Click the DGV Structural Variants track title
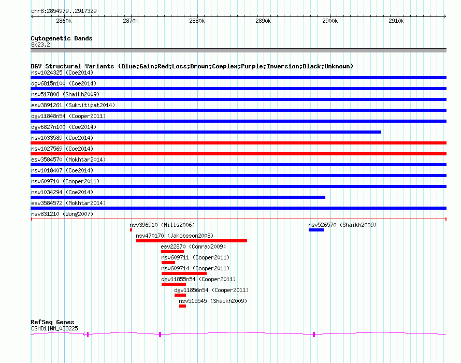The height and width of the screenshot is (363, 461). pos(192,66)
